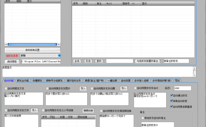Screen dimensions: 206x127
Task: Switch to the 自动功能 tab
Action: click(9, 81)
